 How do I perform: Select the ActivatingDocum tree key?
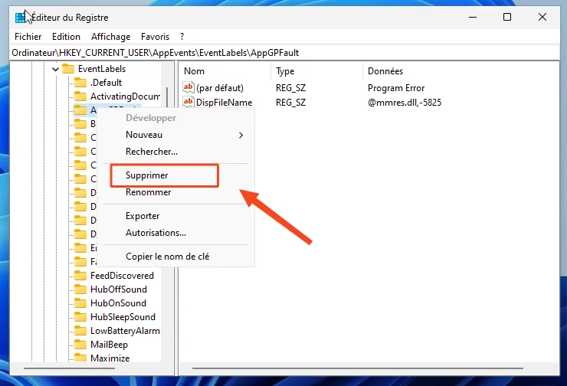(125, 96)
